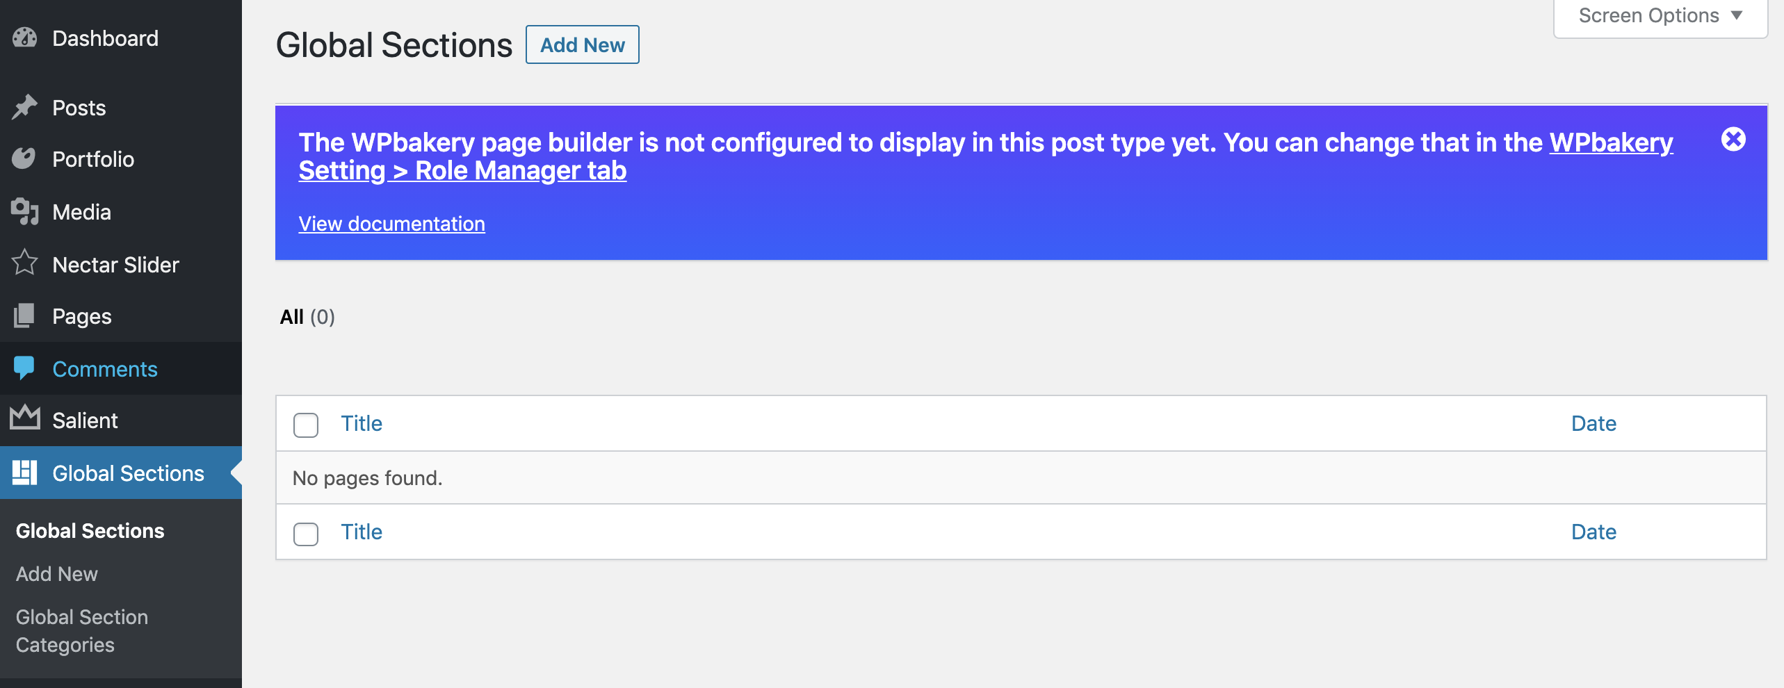Screen dimensions: 1784x688
Task: Click the Nectar Slider star icon
Action: pos(25,263)
